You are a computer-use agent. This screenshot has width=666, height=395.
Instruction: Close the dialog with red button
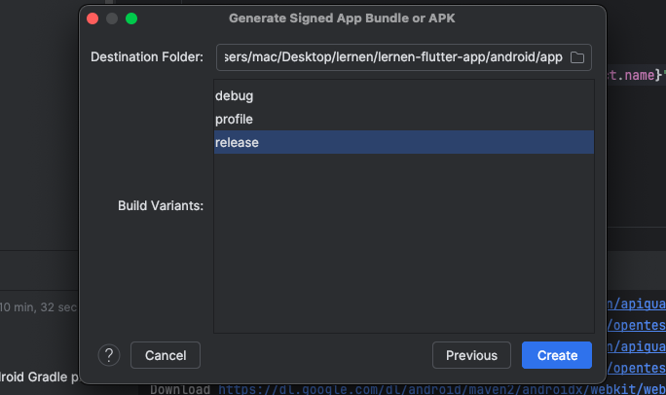tap(92, 18)
